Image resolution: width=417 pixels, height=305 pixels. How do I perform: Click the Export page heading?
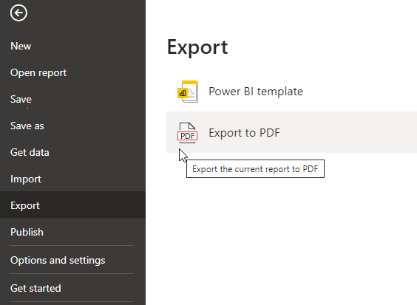click(x=197, y=47)
